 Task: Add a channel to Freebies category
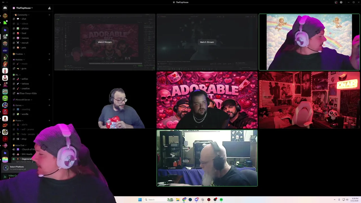[x=49, y=54]
